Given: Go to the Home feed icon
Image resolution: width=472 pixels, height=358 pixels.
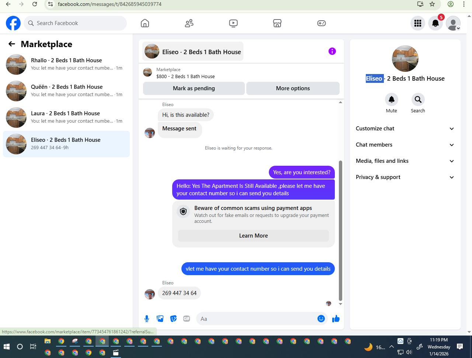Looking at the screenshot, I should point(145,23).
